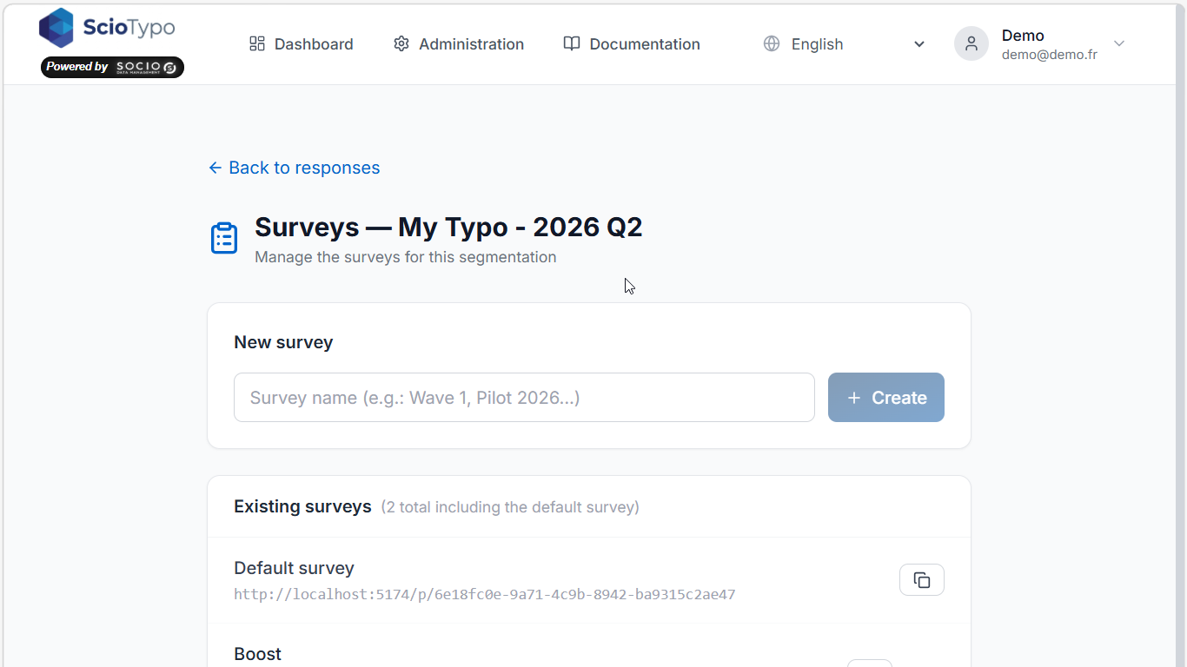Click the Existing surveys heading

click(x=302, y=506)
